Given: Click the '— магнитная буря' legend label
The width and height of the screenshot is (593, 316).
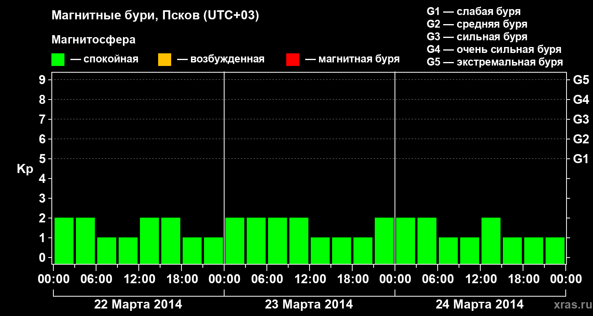Looking at the screenshot, I should (x=352, y=59).
